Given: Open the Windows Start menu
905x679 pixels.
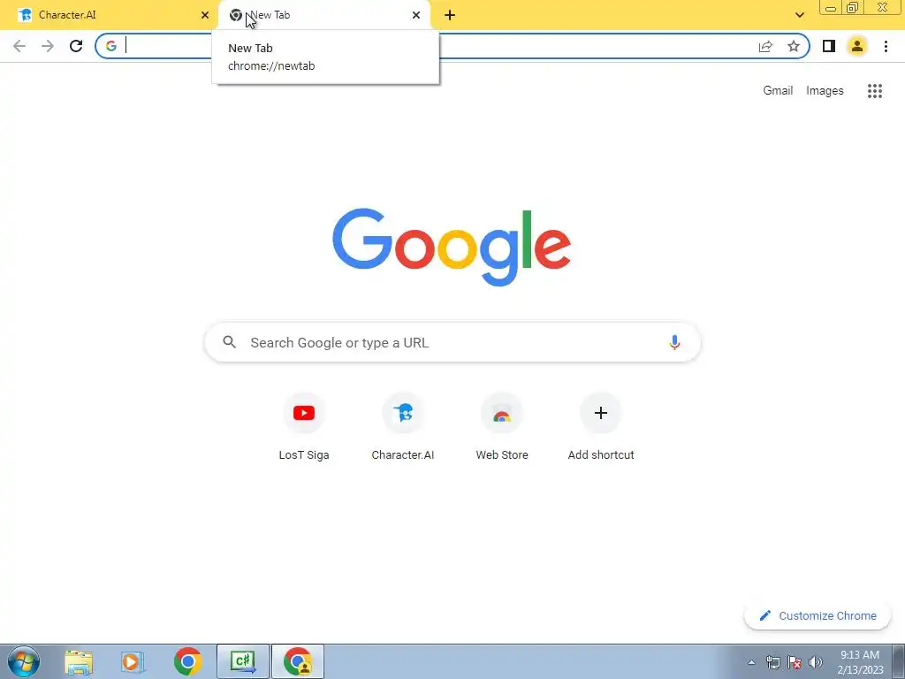Looking at the screenshot, I should 24,661.
